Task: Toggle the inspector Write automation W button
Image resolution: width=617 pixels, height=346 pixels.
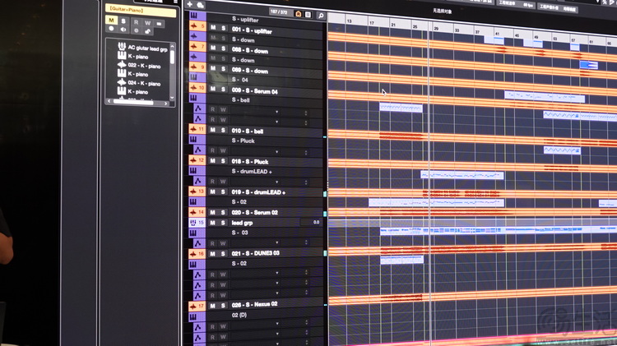Action: click(x=147, y=23)
